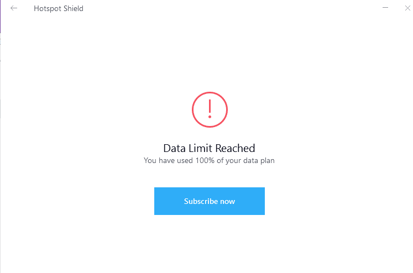Click the Data Limit Reached heading
413x273 pixels.
pyautogui.click(x=209, y=148)
